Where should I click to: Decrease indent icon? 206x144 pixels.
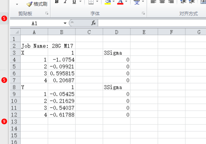coord(183,2)
